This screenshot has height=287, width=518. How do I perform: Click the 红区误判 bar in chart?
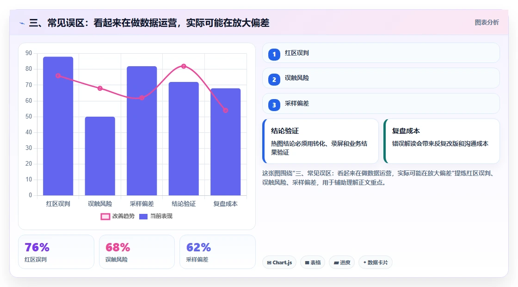[58, 126]
